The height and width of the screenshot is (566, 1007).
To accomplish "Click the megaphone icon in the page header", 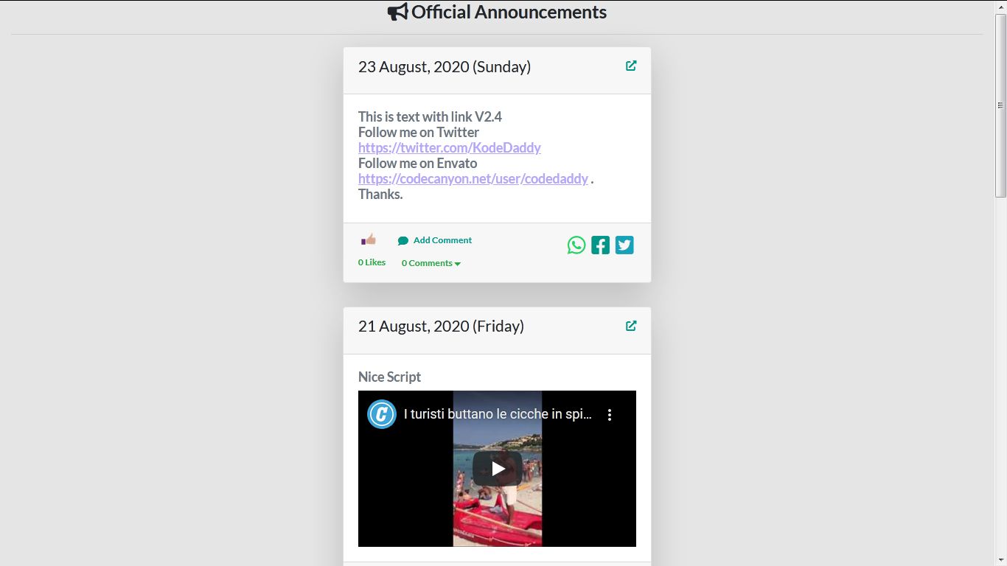I will click(x=397, y=11).
